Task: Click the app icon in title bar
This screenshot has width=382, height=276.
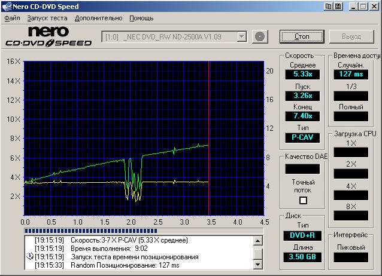Action: coord(7,6)
